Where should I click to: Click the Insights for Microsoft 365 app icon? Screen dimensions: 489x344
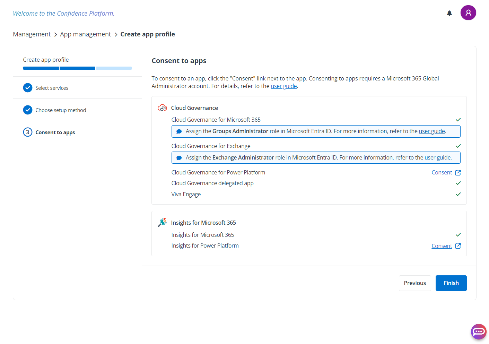click(162, 222)
